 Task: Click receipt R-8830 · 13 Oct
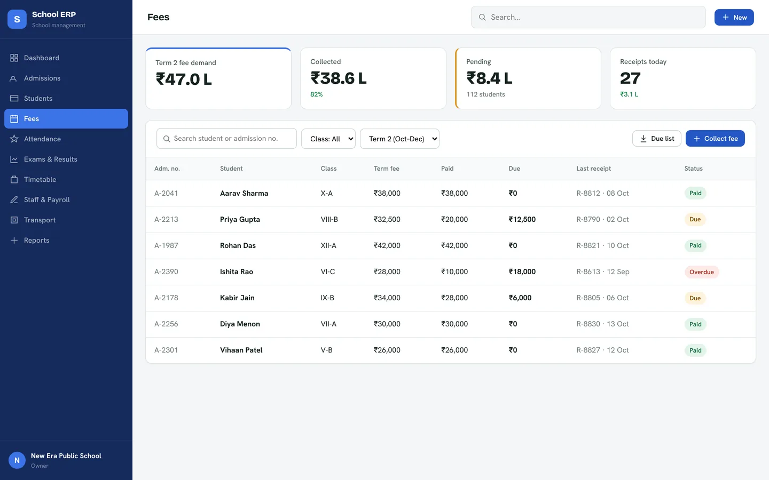(x=602, y=324)
